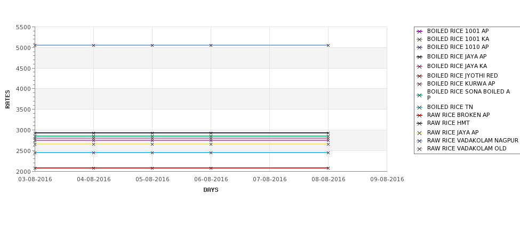Click the yellow line's data point at 05-08-2016

point(152,144)
